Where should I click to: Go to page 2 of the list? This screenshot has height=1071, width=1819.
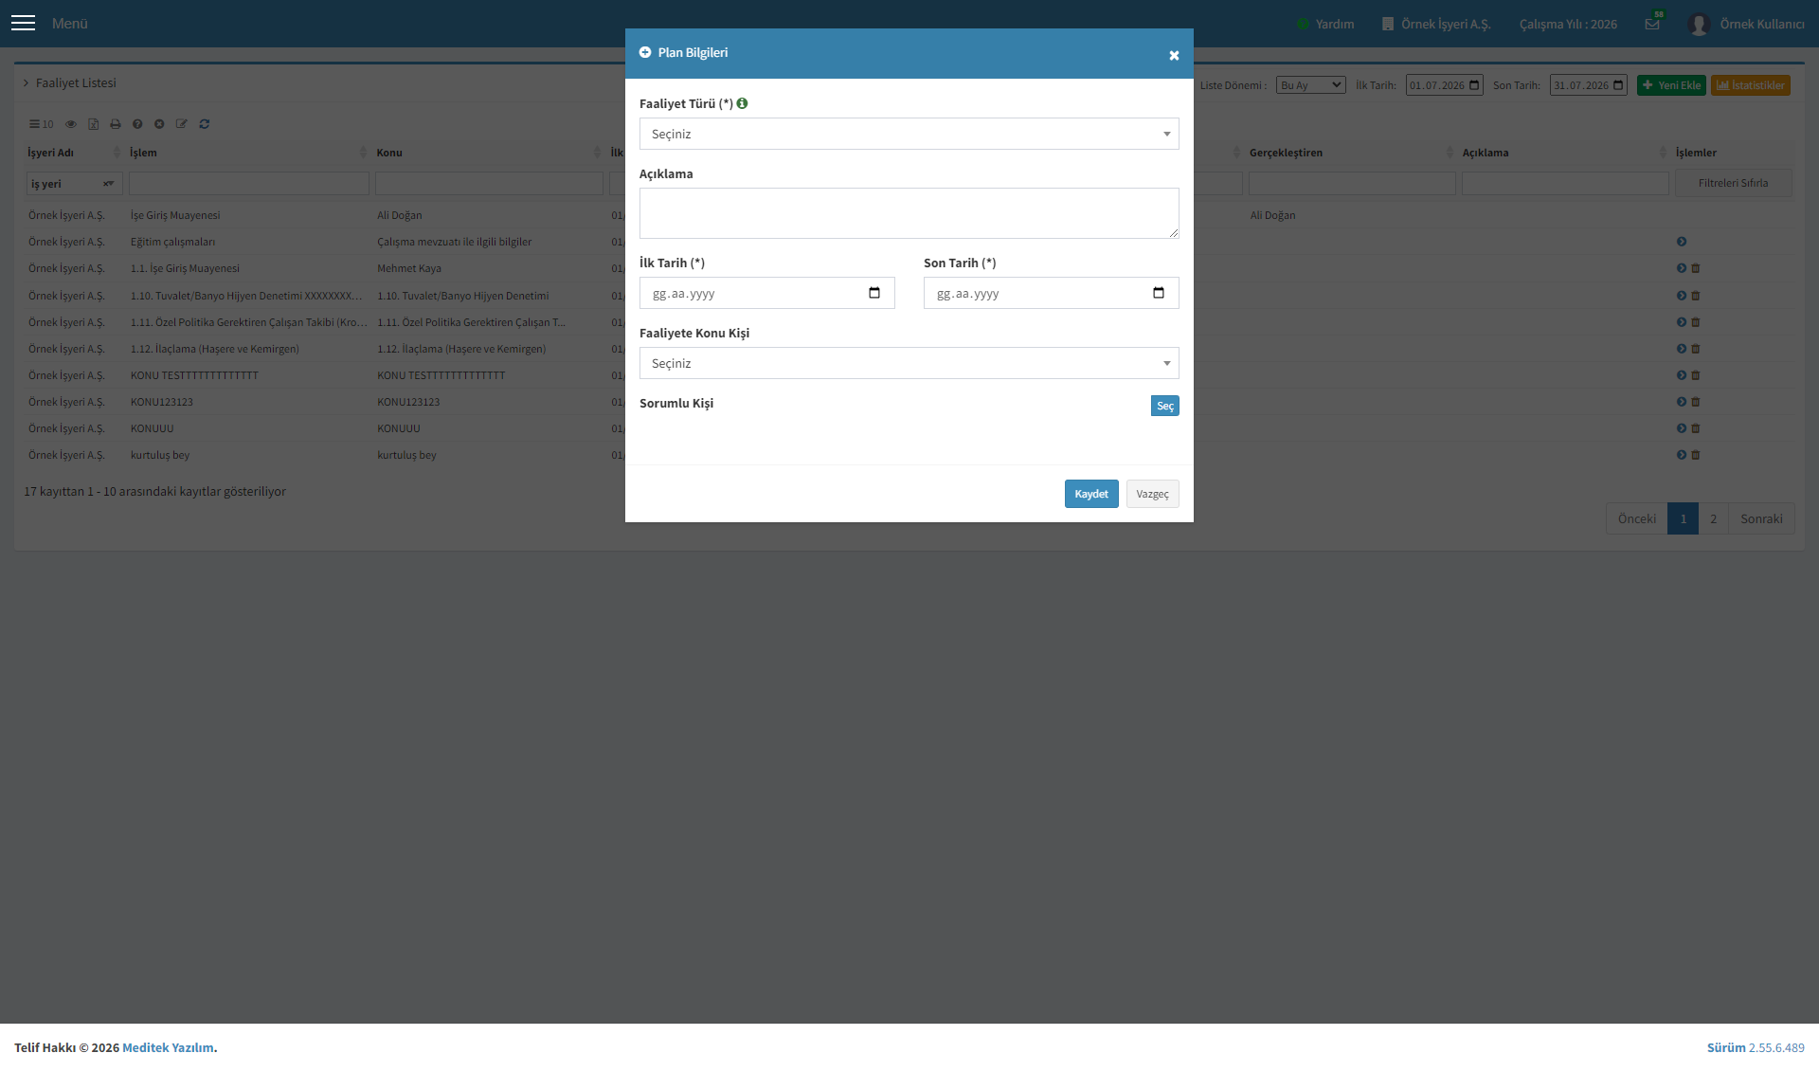(1713, 518)
